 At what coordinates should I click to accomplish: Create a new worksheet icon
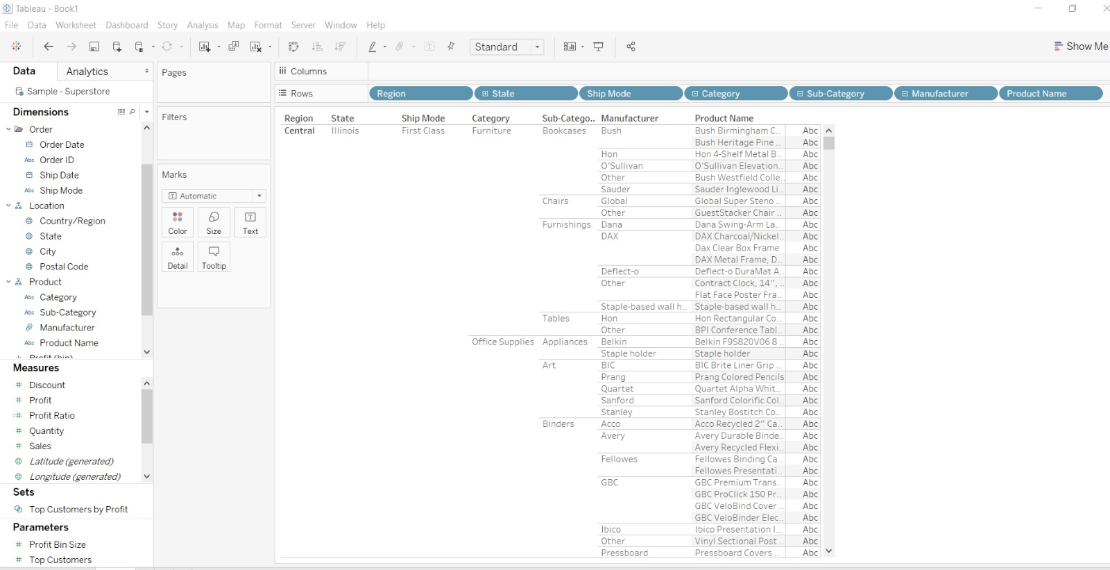click(x=205, y=47)
